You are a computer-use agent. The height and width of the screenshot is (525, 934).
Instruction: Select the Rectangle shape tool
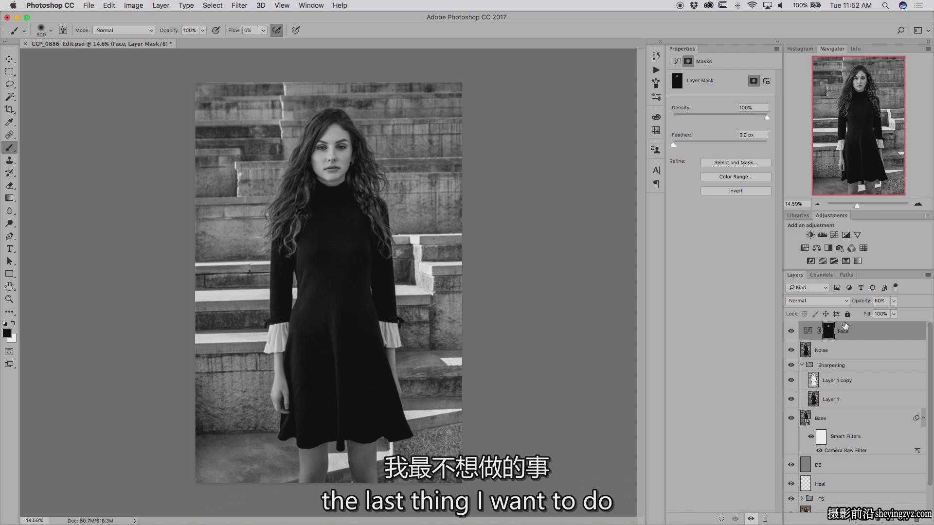(9, 274)
